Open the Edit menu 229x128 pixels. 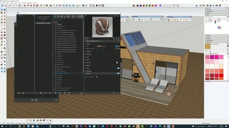point(4,3)
